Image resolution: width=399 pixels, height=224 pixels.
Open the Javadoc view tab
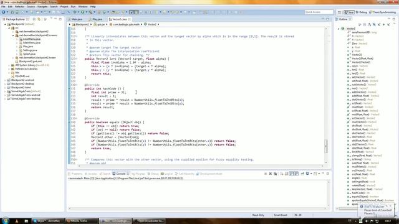click(91, 174)
